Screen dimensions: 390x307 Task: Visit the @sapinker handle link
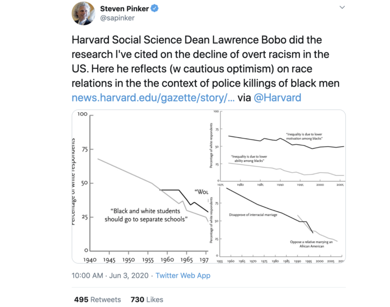[117, 18]
